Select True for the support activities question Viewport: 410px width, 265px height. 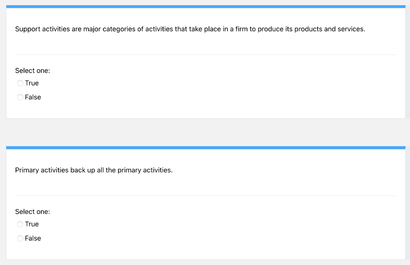tap(20, 83)
